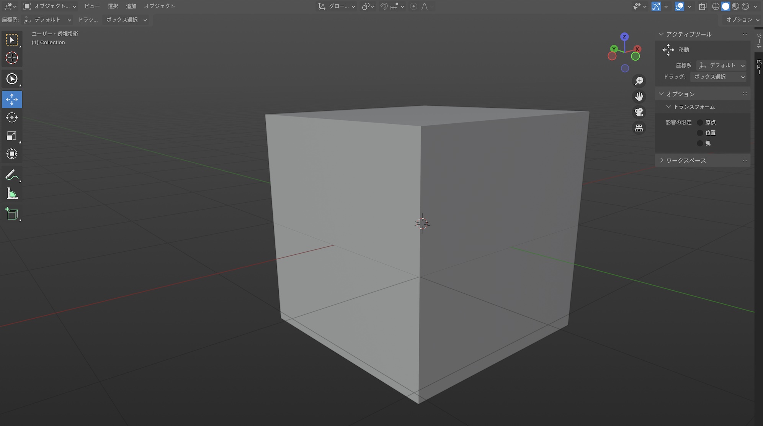Toggle X-ray display in header
This screenshot has width=763, height=426.
pos(703,7)
